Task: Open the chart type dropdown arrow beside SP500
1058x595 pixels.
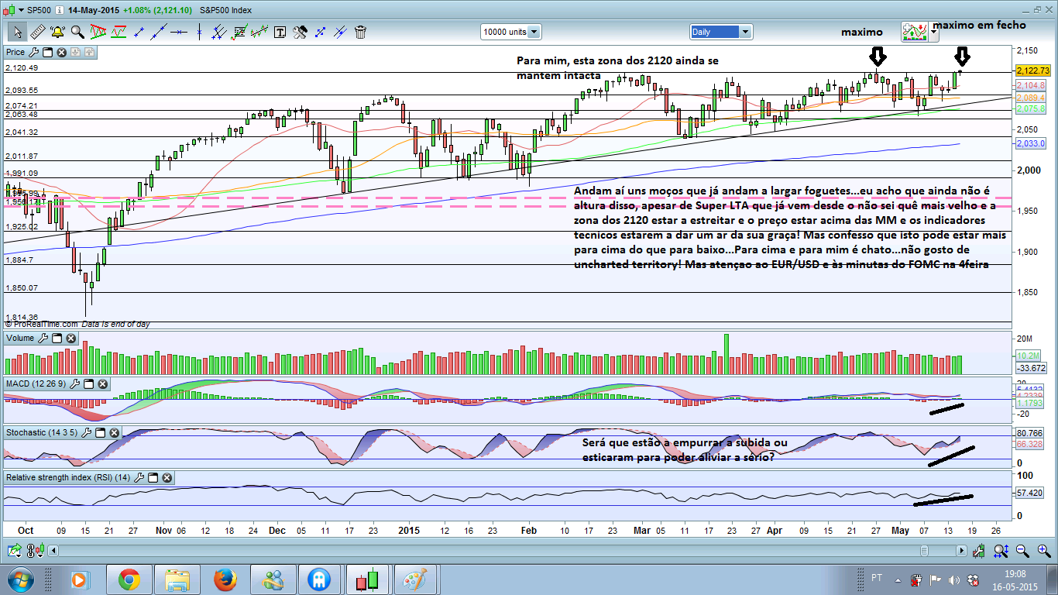Action: 20,12
